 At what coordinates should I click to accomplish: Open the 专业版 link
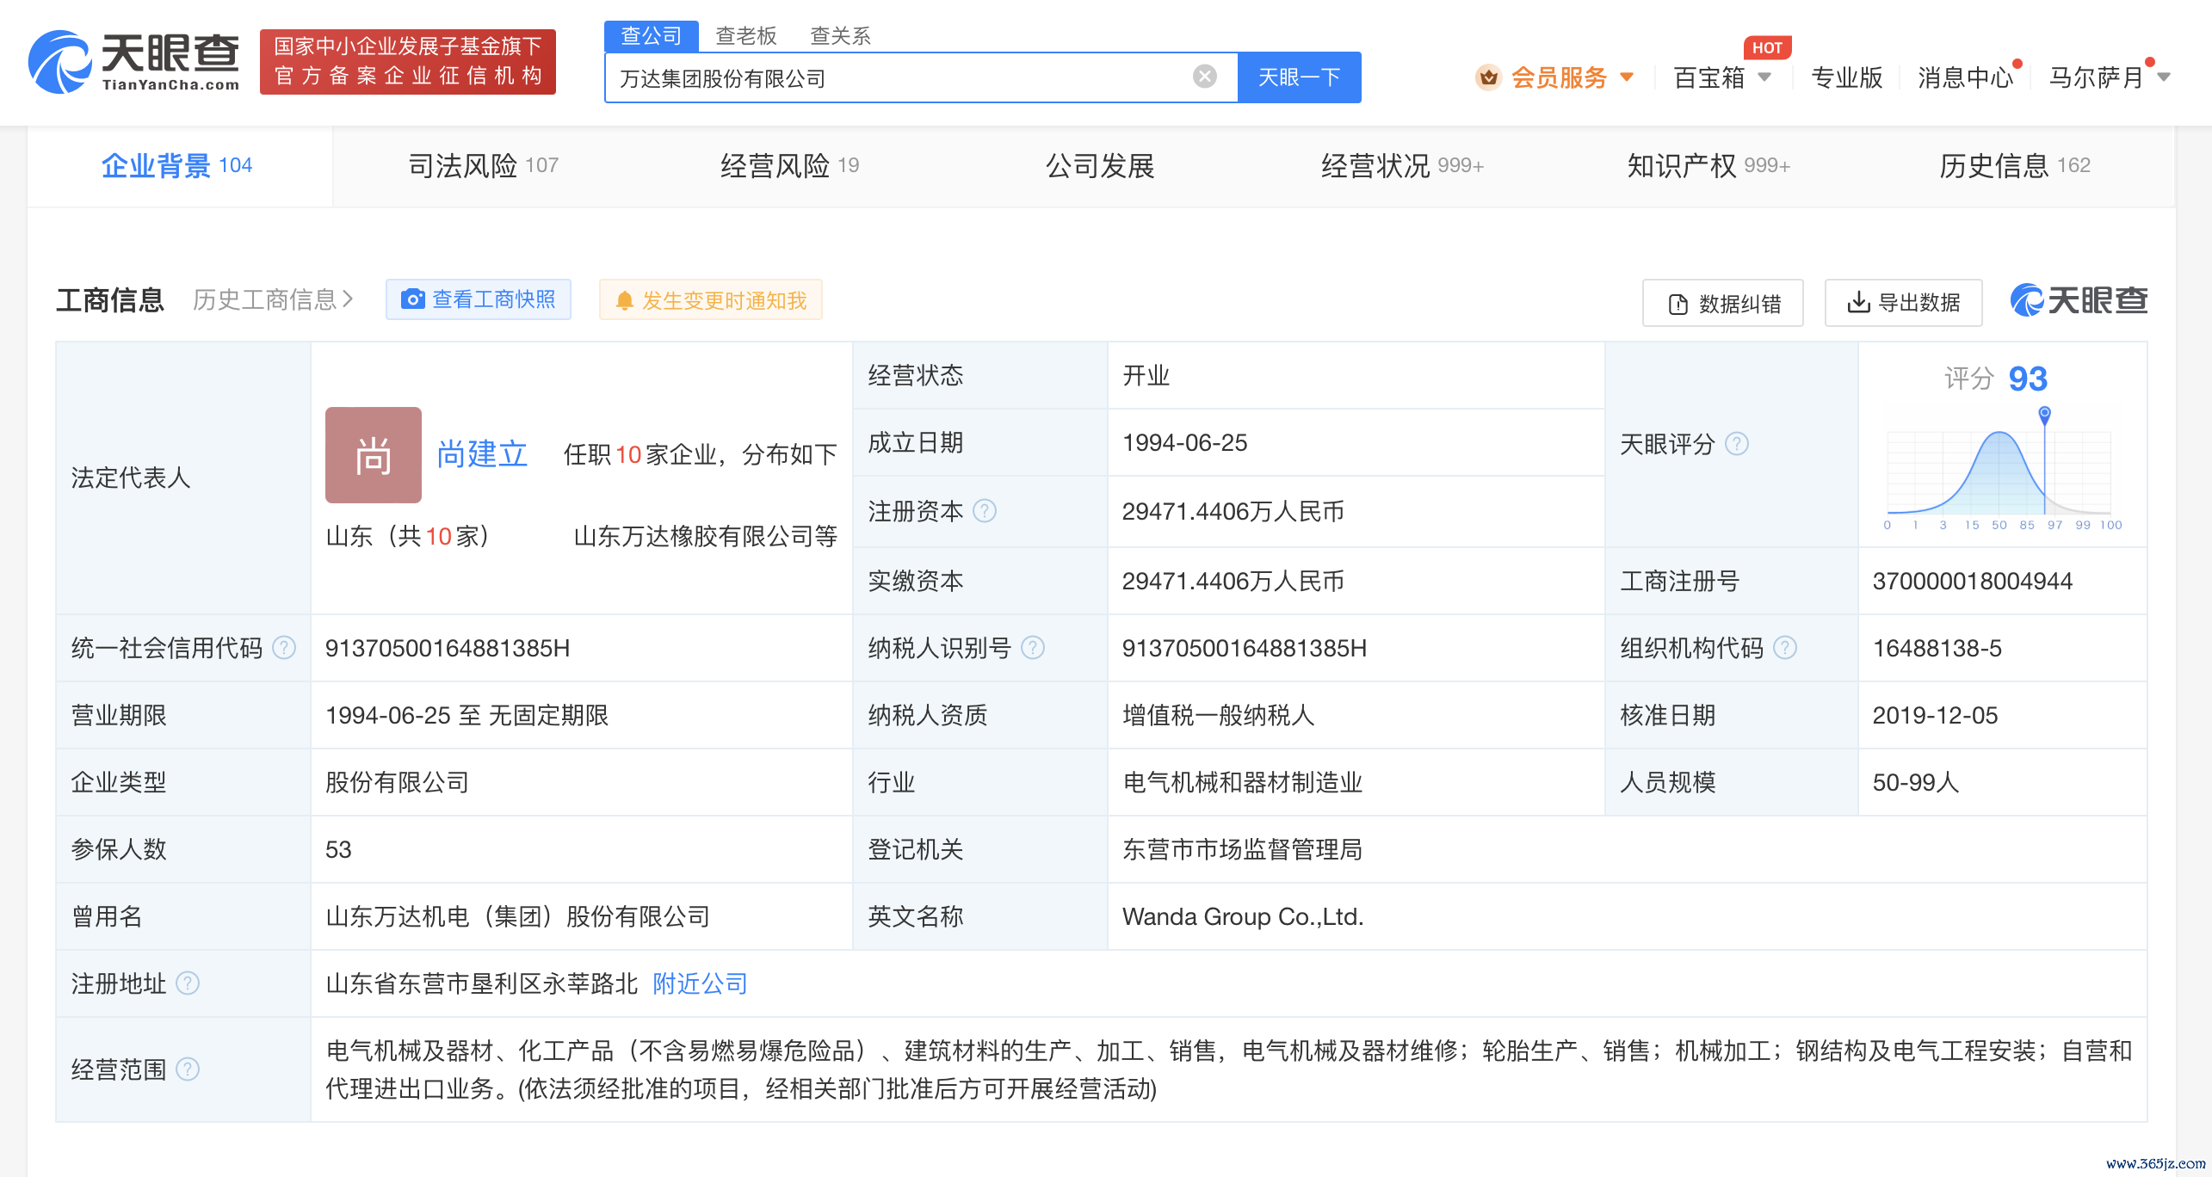click(x=1847, y=77)
